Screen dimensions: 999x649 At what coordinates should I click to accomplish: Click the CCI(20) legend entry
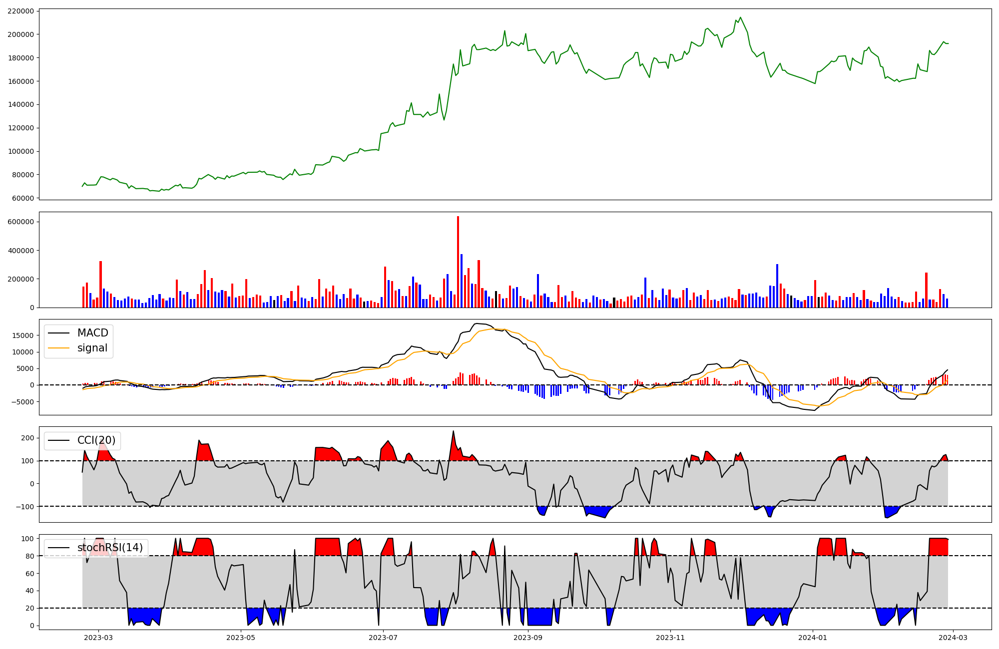[96, 440]
